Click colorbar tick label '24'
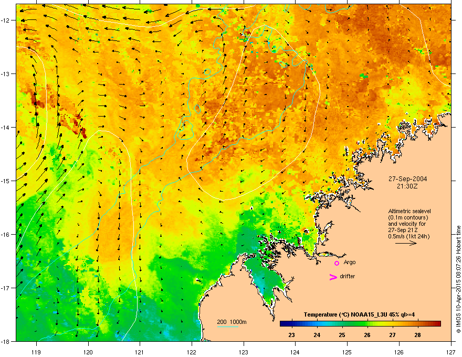 (317, 335)
